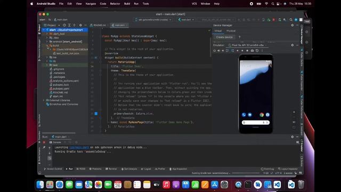Open the Layout Inspector button
The width and height of the screenshot is (341, 192).
288,169
